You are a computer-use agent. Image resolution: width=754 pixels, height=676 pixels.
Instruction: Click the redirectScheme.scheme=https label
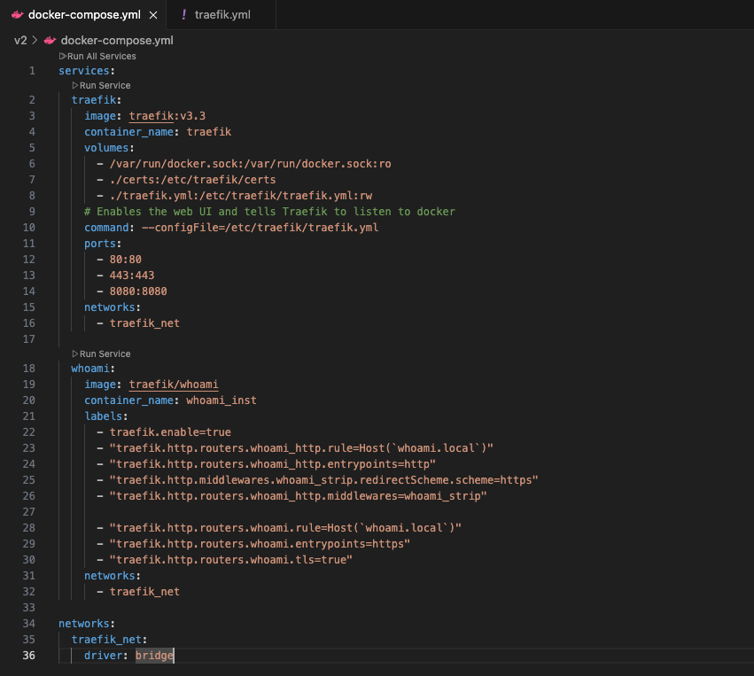[x=323, y=480]
